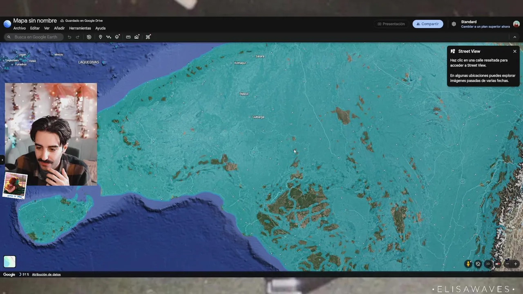Image resolution: width=523 pixels, height=294 pixels.
Task: Click the Kolhapur city label
Action: point(240,63)
